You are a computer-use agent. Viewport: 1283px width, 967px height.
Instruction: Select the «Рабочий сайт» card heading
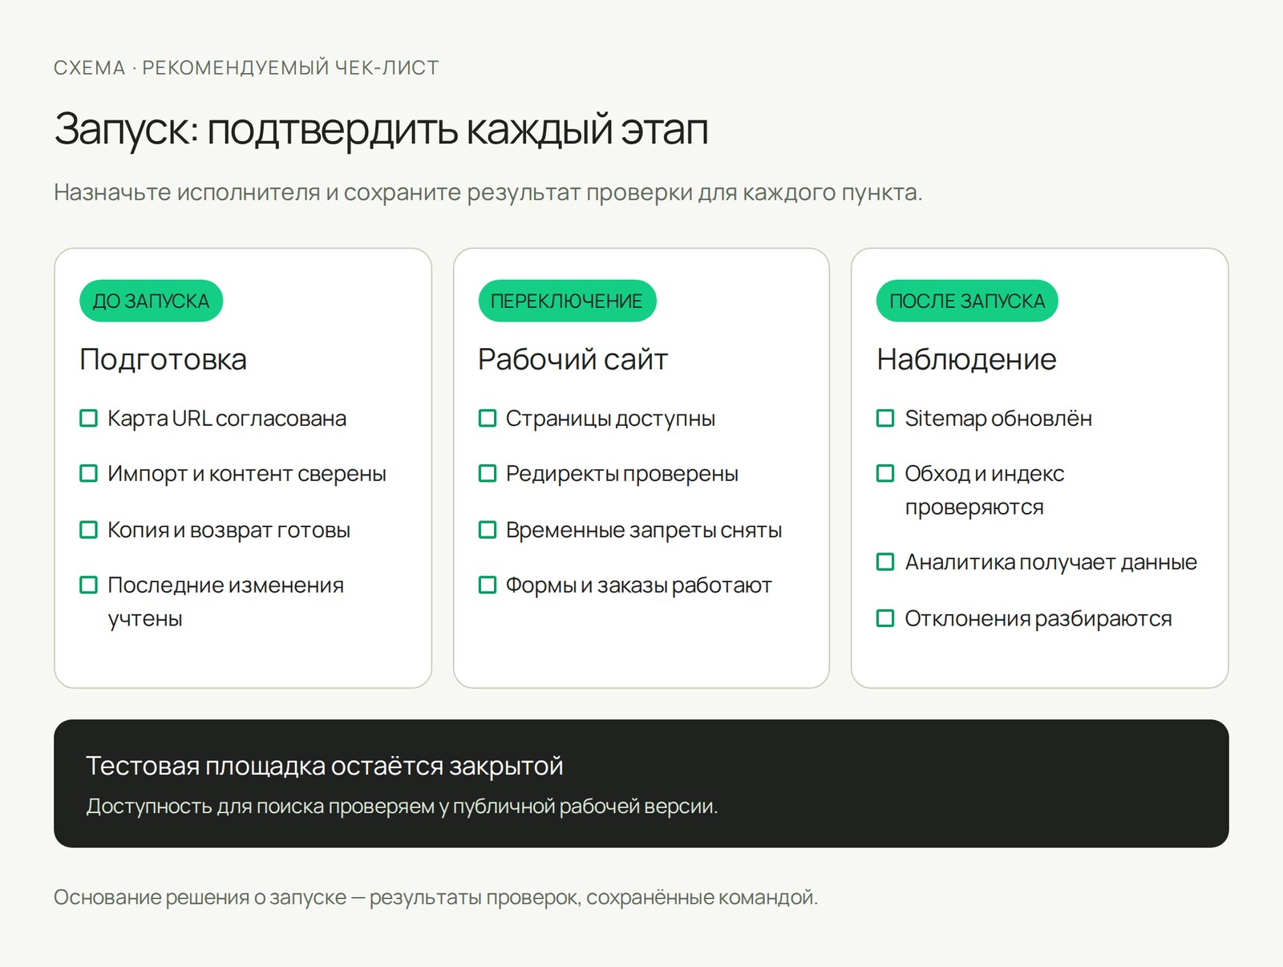pyautogui.click(x=573, y=359)
